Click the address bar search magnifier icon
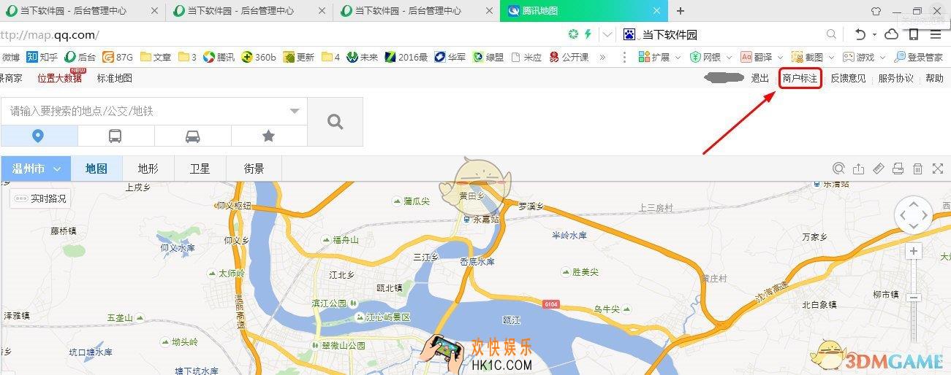Viewport: 951px width, 375px height. click(831, 34)
